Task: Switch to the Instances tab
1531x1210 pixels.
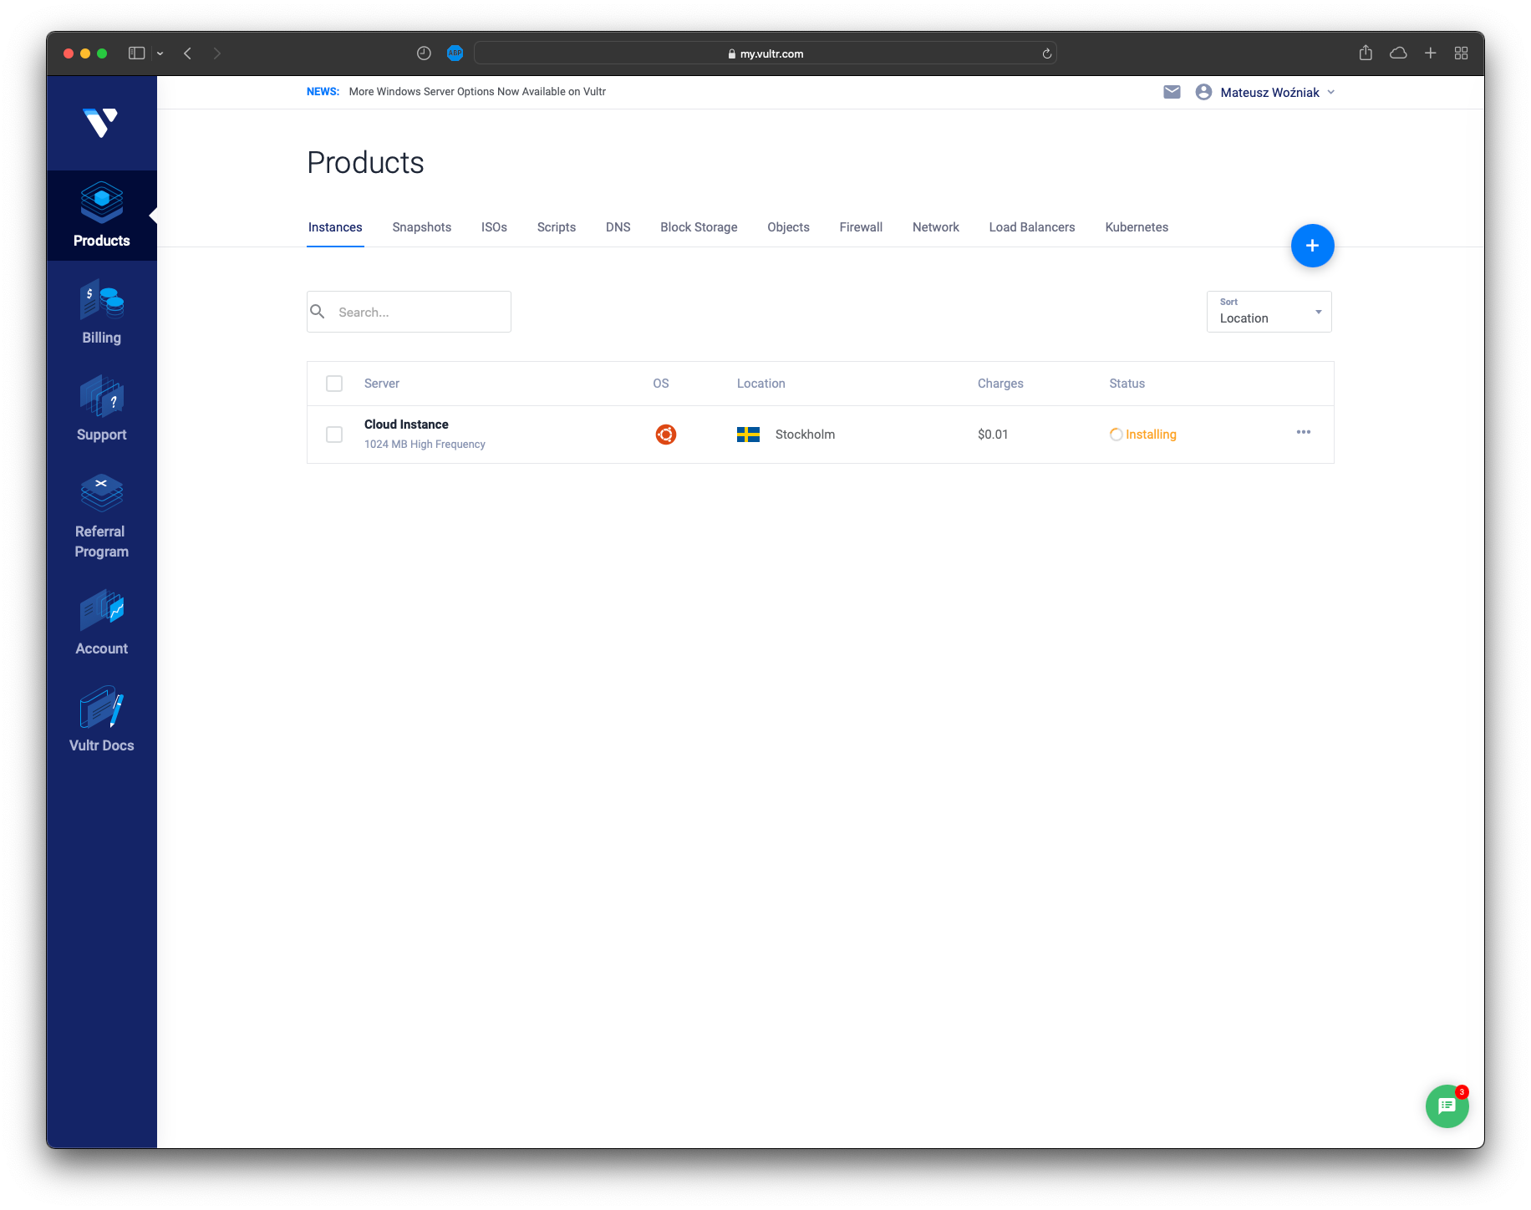Action: (x=335, y=227)
